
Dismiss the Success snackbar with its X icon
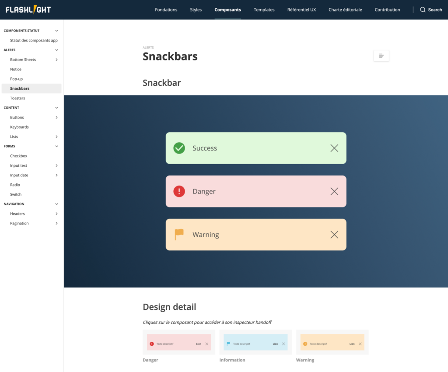tap(334, 148)
